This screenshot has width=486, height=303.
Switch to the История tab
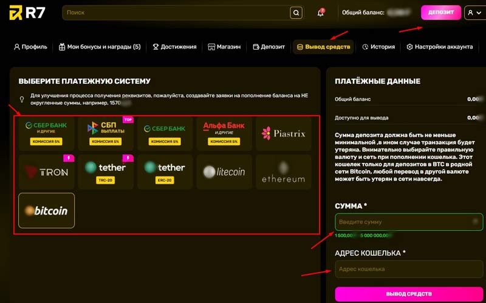click(378, 47)
